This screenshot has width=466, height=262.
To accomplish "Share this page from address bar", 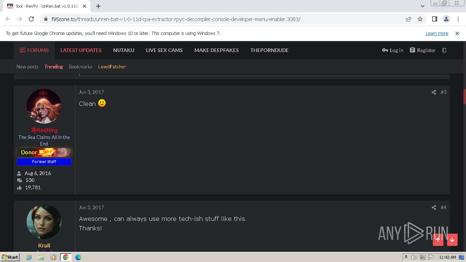I will [408, 19].
